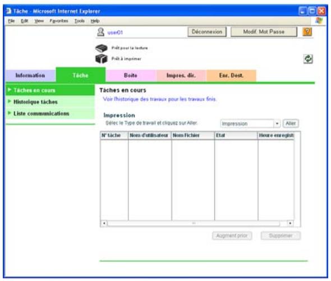
Task: Click the Internet Explorer title bar icon
Action: point(8,11)
